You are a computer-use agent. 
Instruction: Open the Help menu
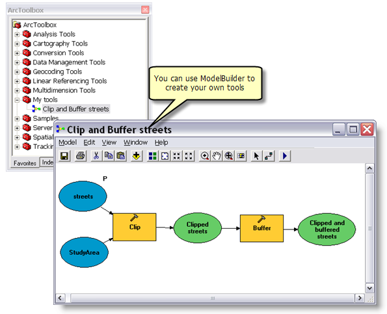pos(161,142)
